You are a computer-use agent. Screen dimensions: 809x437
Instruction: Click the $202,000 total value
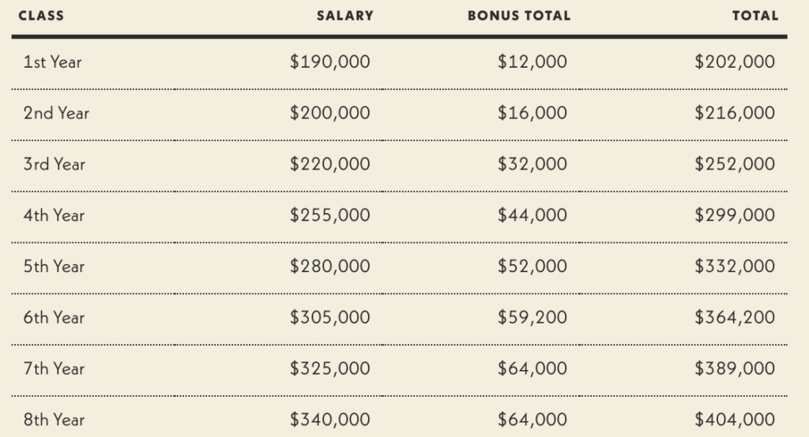click(x=735, y=62)
